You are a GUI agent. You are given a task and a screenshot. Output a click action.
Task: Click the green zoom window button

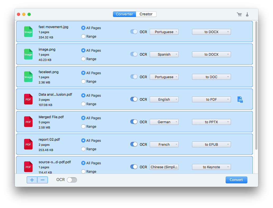pos(29,14)
